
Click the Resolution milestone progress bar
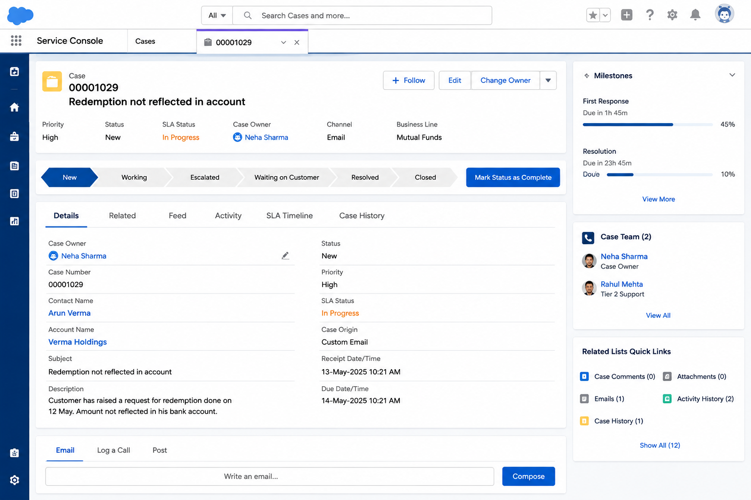coord(660,174)
